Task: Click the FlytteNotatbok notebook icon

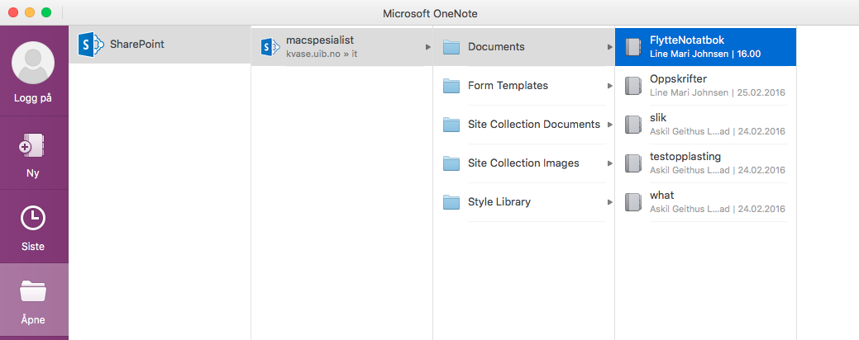Action: [633, 47]
